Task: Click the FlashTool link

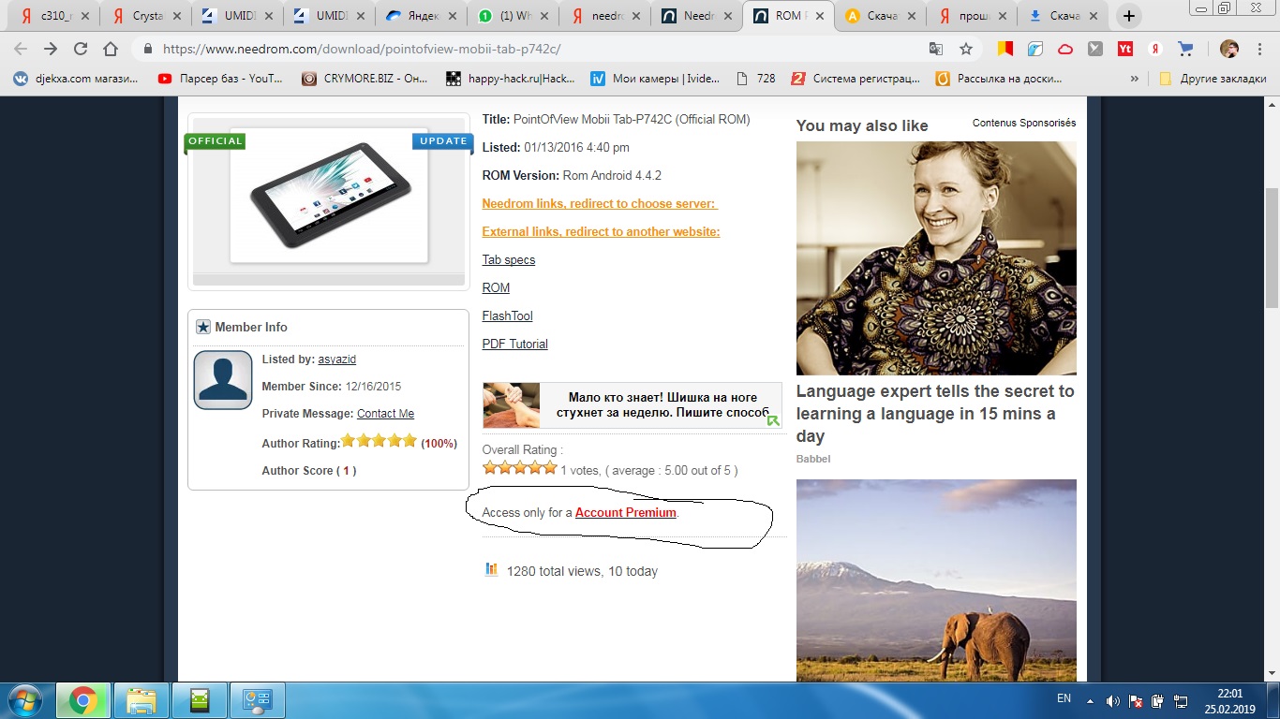Action: [x=507, y=315]
